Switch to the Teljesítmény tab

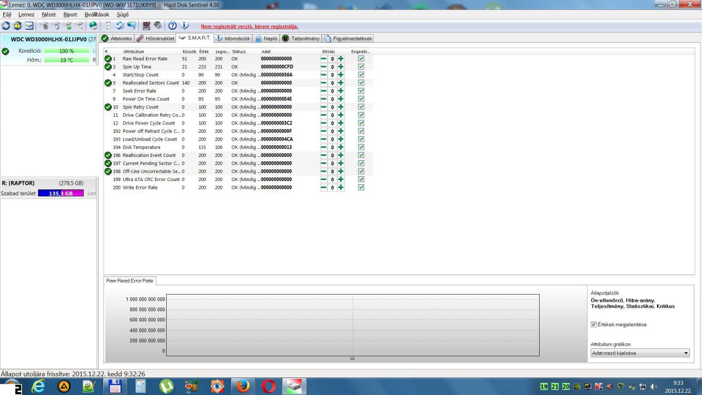click(301, 38)
